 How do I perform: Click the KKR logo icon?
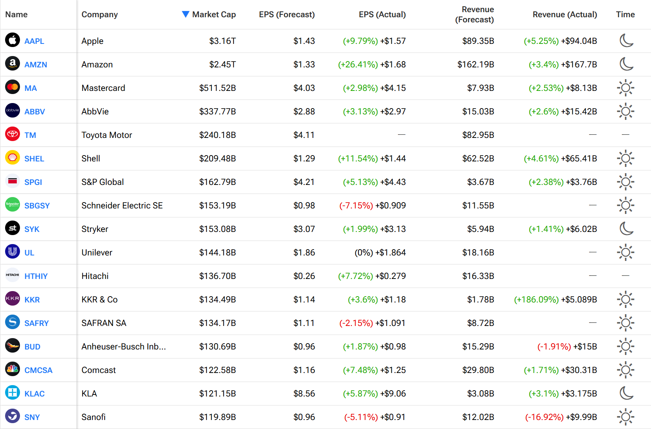13,299
